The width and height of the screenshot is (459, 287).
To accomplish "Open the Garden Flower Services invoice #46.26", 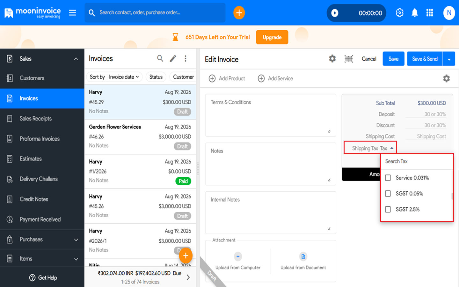I will coord(140,136).
